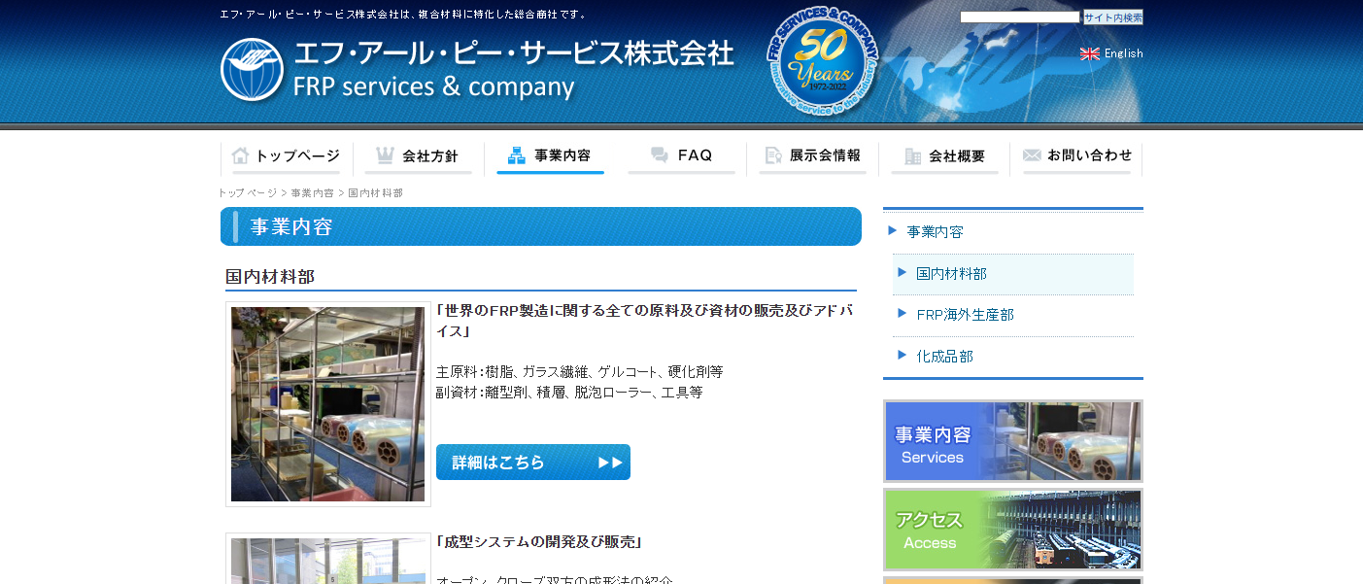Click the UK flag icon
The height and width of the screenshot is (584, 1363).
click(1090, 53)
